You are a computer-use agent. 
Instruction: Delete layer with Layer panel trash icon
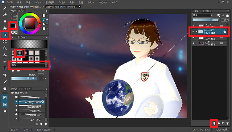tap(227, 123)
